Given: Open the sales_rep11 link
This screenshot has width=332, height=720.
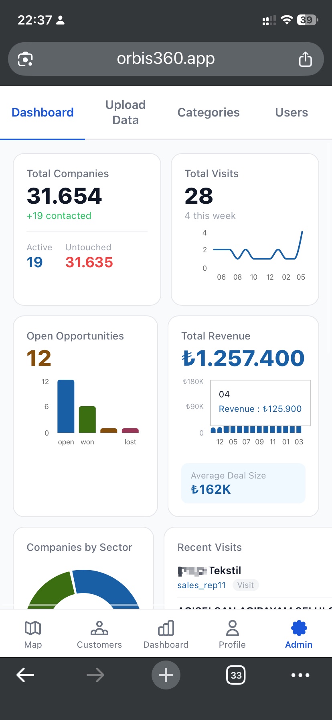Looking at the screenshot, I should (x=202, y=585).
